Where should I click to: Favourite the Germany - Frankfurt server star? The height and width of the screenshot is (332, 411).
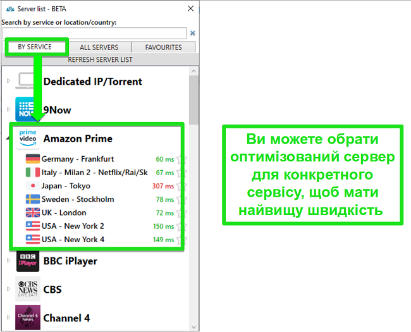pos(181,159)
